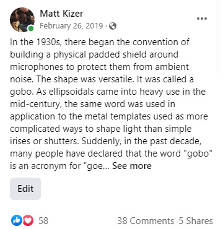This screenshot has height=229, width=223.
Task: View who reacted via the 58 count
Action: coord(43,221)
